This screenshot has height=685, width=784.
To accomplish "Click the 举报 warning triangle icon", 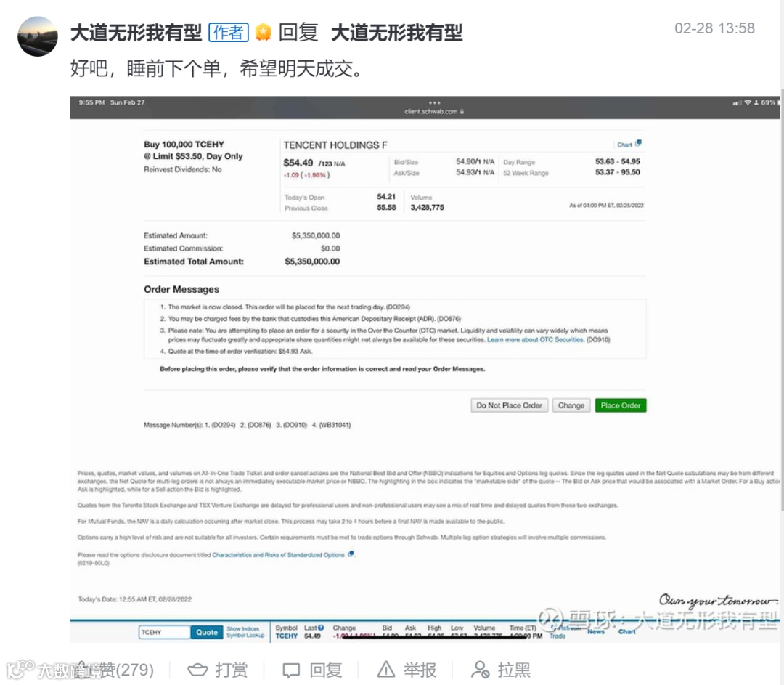I will point(386,670).
